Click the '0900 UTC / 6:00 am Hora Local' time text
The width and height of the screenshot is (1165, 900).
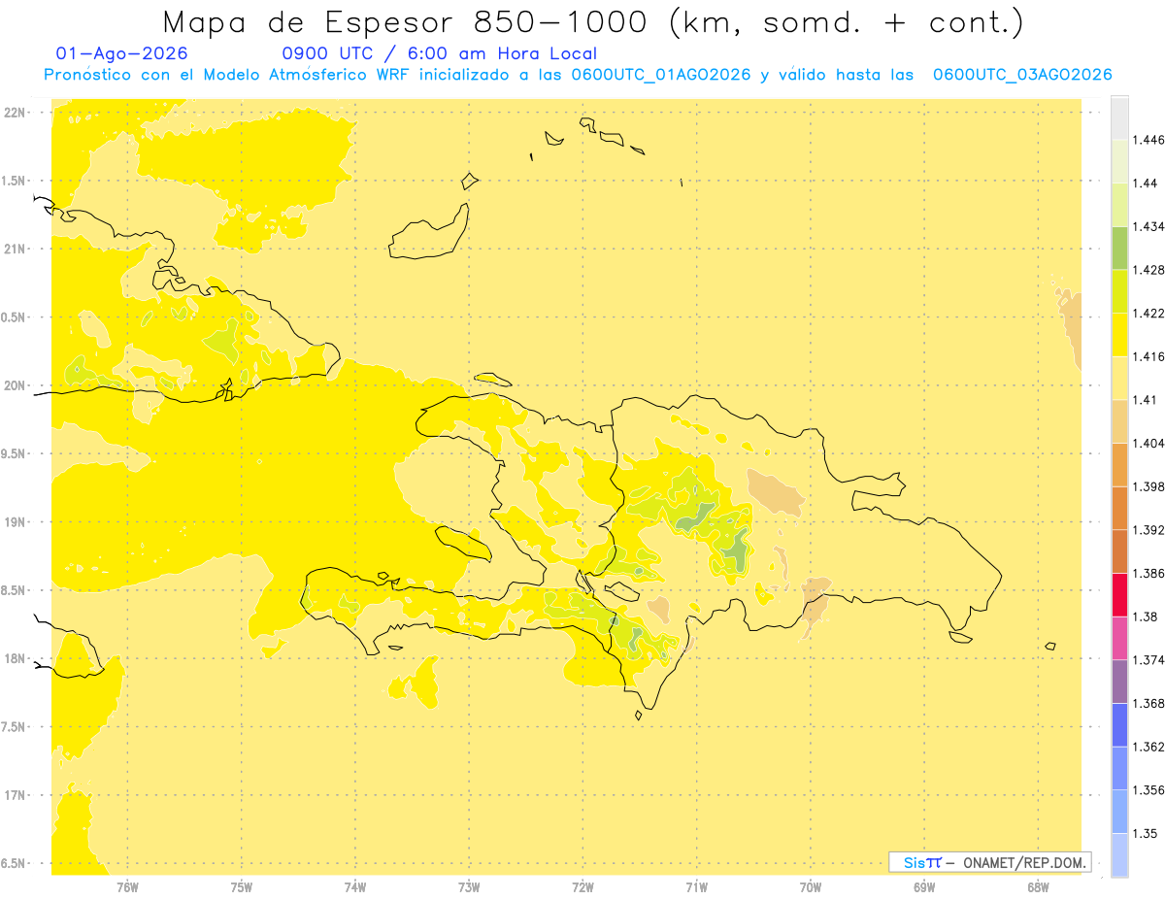tap(440, 54)
